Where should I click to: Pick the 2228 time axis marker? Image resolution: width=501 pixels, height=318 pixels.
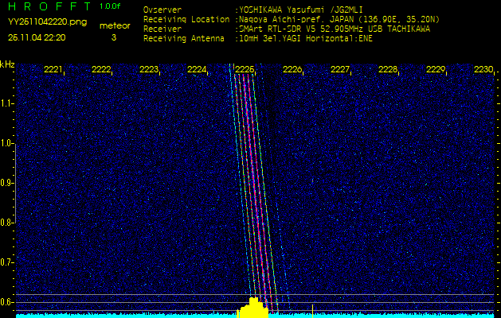pyautogui.click(x=388, y=70)
